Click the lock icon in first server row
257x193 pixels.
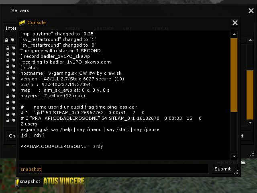[x=8, y=48]
